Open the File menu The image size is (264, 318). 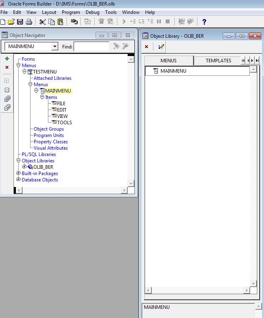click(x=4, y=12)
